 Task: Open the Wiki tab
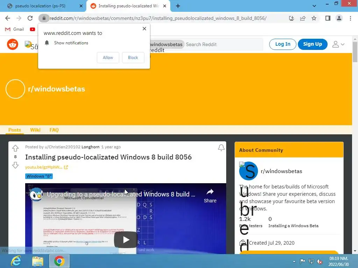pyautogui.click(x=35, y=130)
